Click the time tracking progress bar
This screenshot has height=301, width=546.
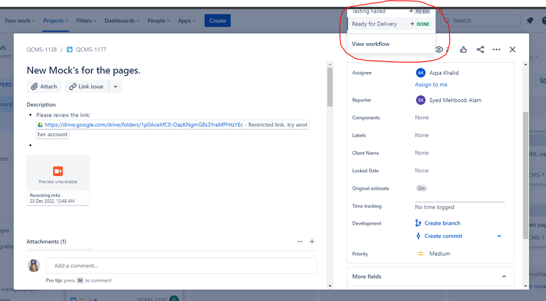click(x=460, y=202)
